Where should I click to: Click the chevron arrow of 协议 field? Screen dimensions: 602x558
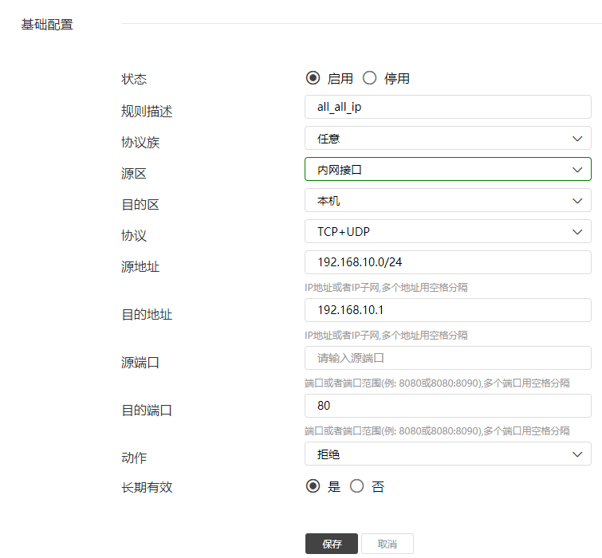(x=577, y=231)
